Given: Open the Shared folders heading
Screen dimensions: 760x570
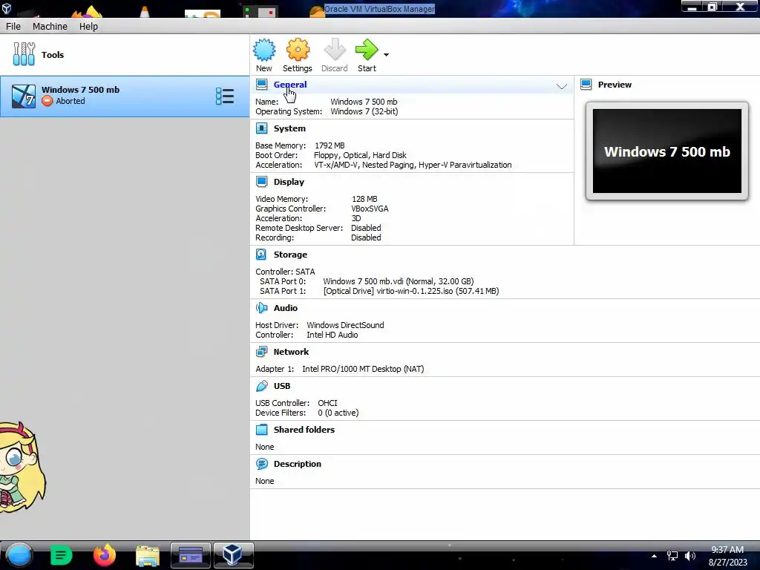Looking at the screenshot, I should (304, 430).
